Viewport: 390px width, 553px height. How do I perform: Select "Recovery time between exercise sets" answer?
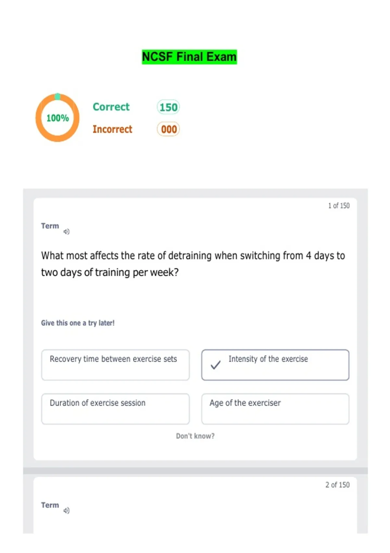[115, 365]
